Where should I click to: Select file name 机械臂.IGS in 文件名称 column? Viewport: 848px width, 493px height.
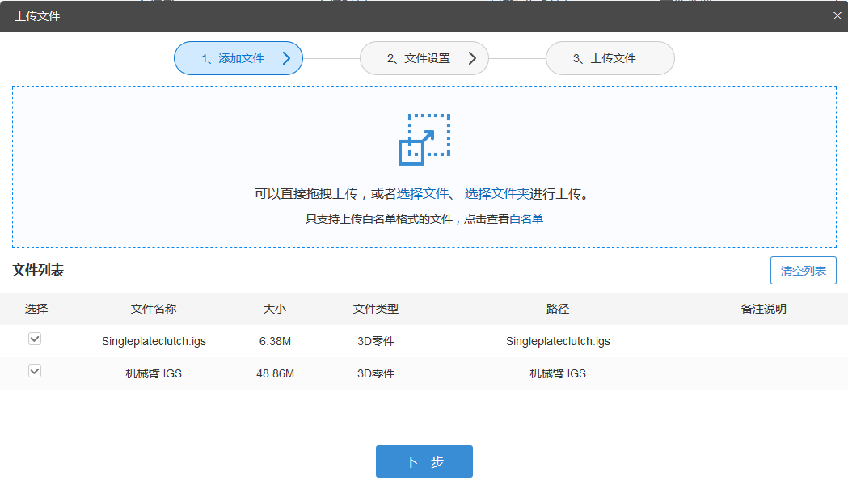point(154,373)
